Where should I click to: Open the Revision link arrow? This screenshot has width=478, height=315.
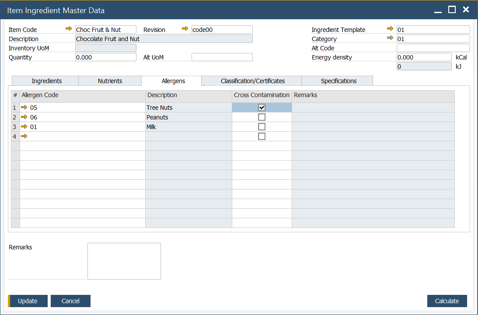185,29
